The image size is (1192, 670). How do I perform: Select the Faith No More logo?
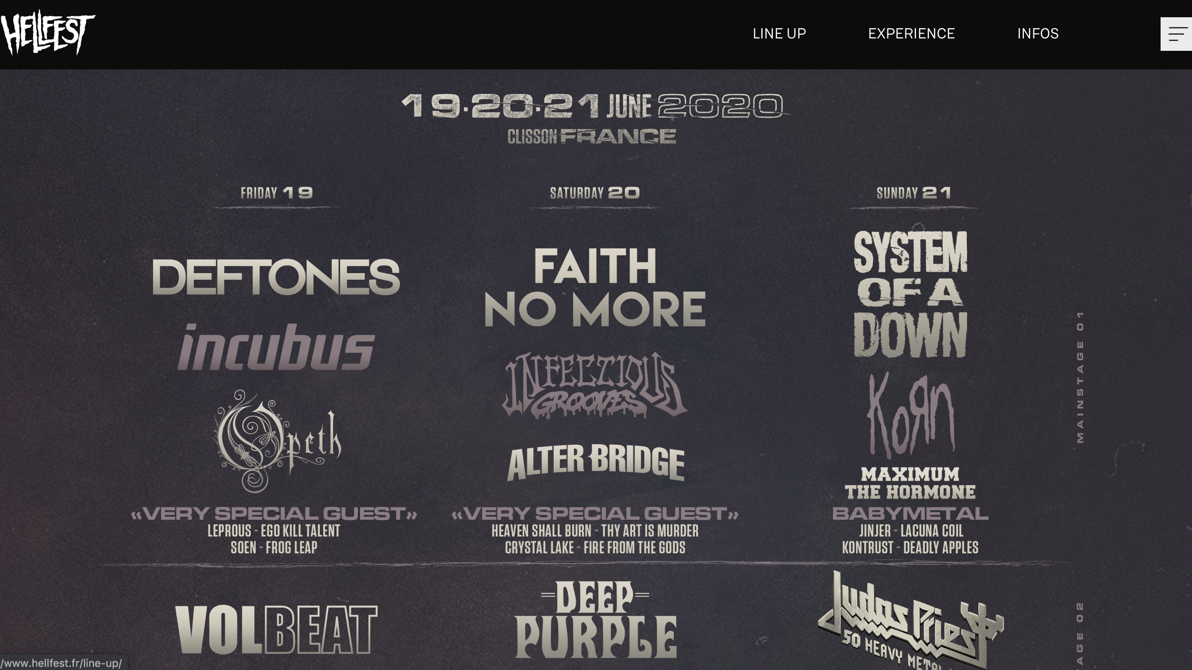point(594,287)
